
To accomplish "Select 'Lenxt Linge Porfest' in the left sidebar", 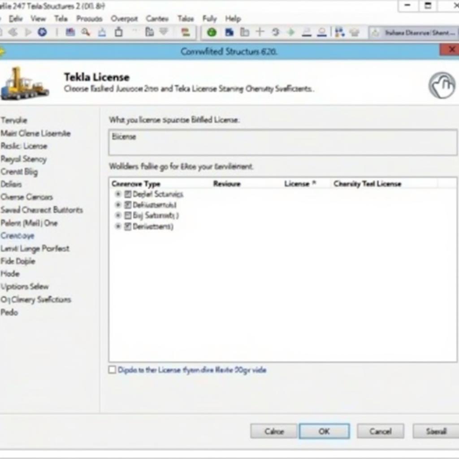I will [35, 248].
